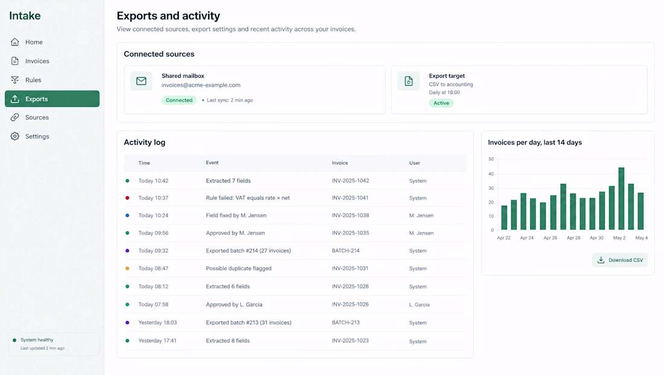Click the Settings gear icon
This screenshot has width=664, height=375.
tap(15, 136)
